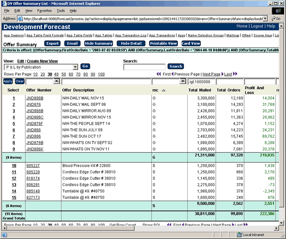Click the horizontal scrollbar thumb
Viewport: 286px width, 239px height.
pos(71,228)
